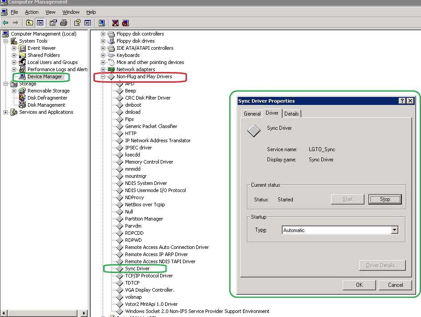
Task: Open the Action menu
Action: click(32, 12)
